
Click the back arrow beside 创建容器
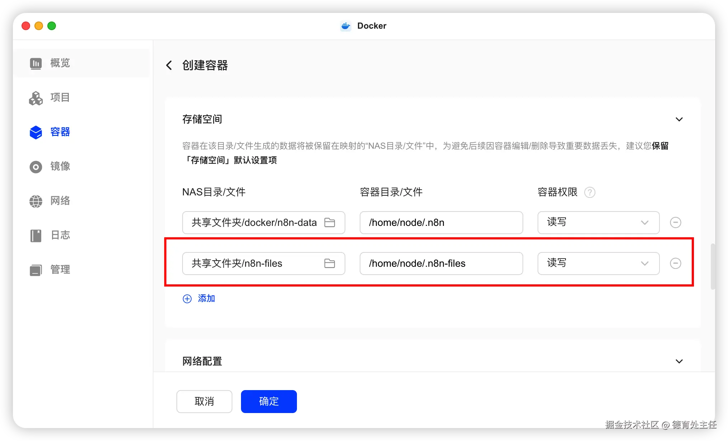pos(169,65)
